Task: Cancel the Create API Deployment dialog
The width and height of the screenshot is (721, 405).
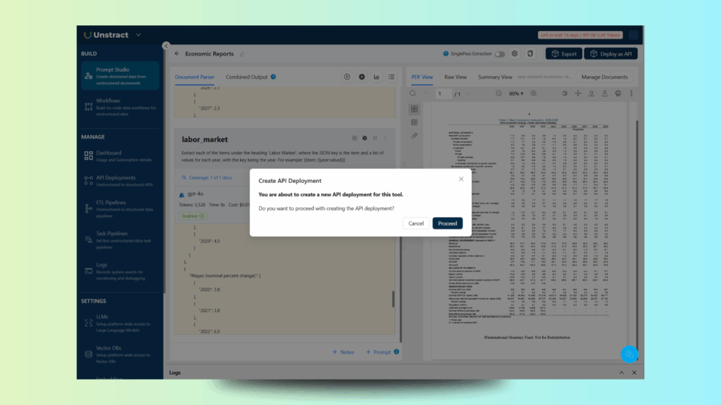Action: pos(416,224)
